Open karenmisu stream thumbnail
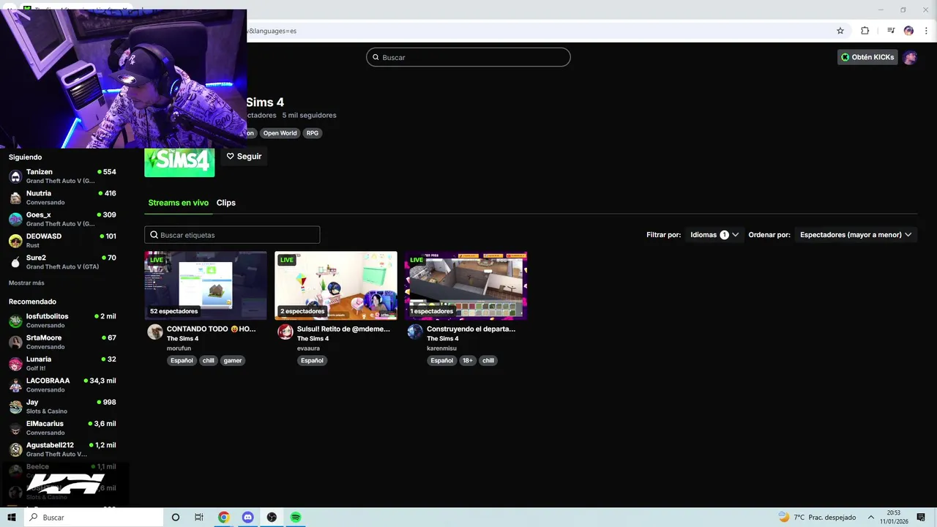This screenshot has height=527, width=937. pos(466,285)
